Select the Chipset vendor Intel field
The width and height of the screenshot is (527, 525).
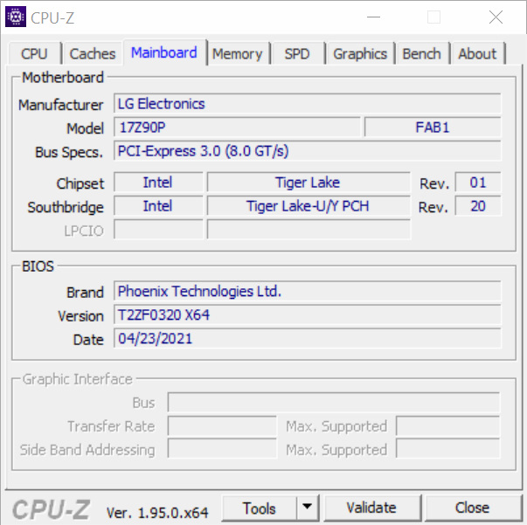tap(158, 183)
